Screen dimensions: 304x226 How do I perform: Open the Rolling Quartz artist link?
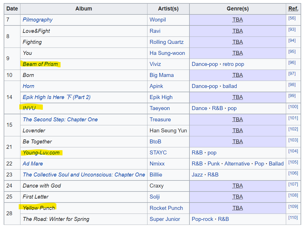click(x=166, y=42)
